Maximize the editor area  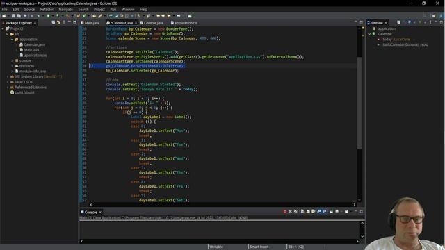[362, 22]
